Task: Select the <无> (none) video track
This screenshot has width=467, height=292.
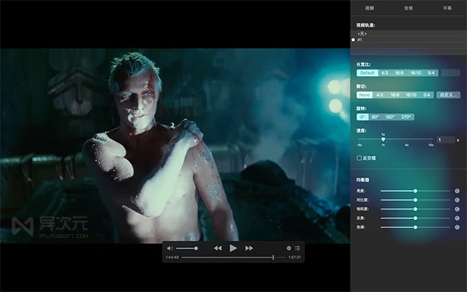Action: click(x=361, y=33)
